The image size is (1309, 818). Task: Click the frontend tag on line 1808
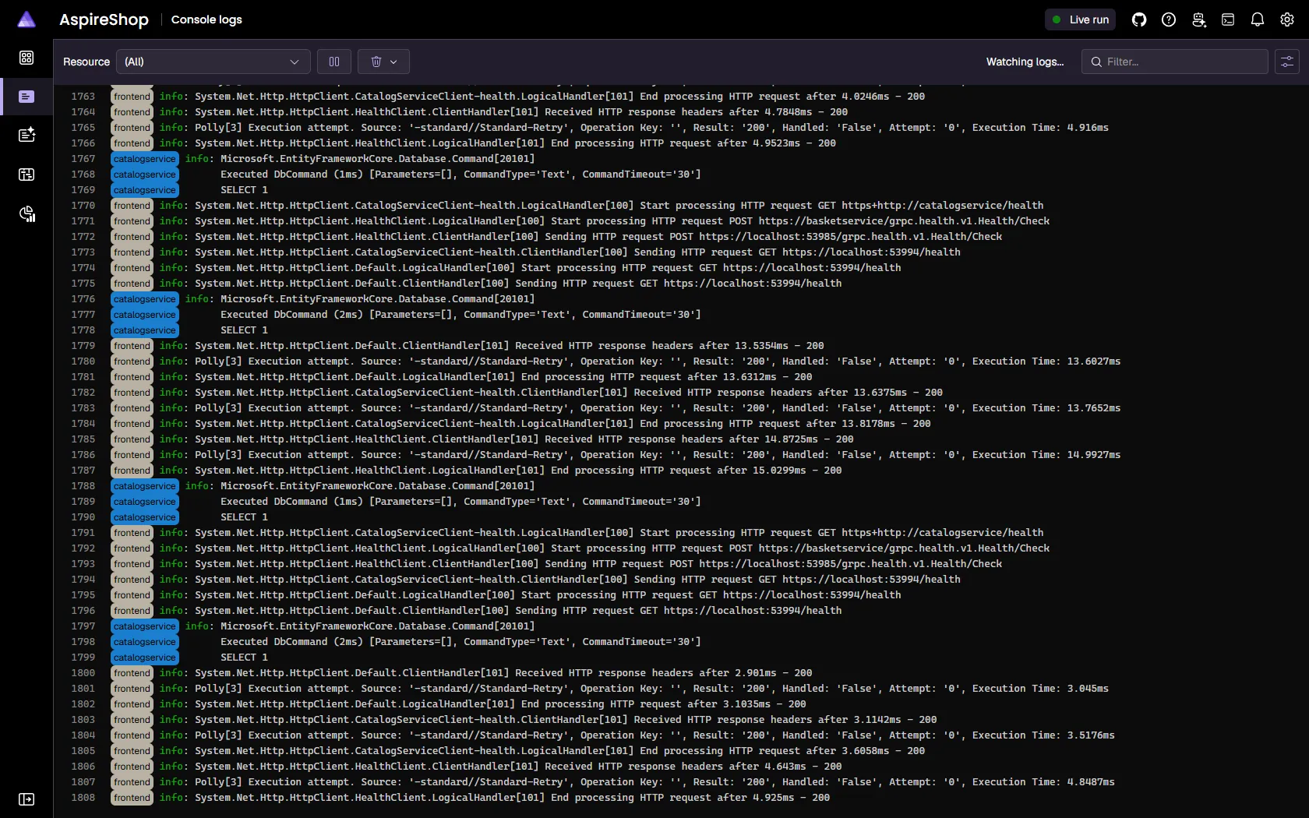(x=132, y=798)
